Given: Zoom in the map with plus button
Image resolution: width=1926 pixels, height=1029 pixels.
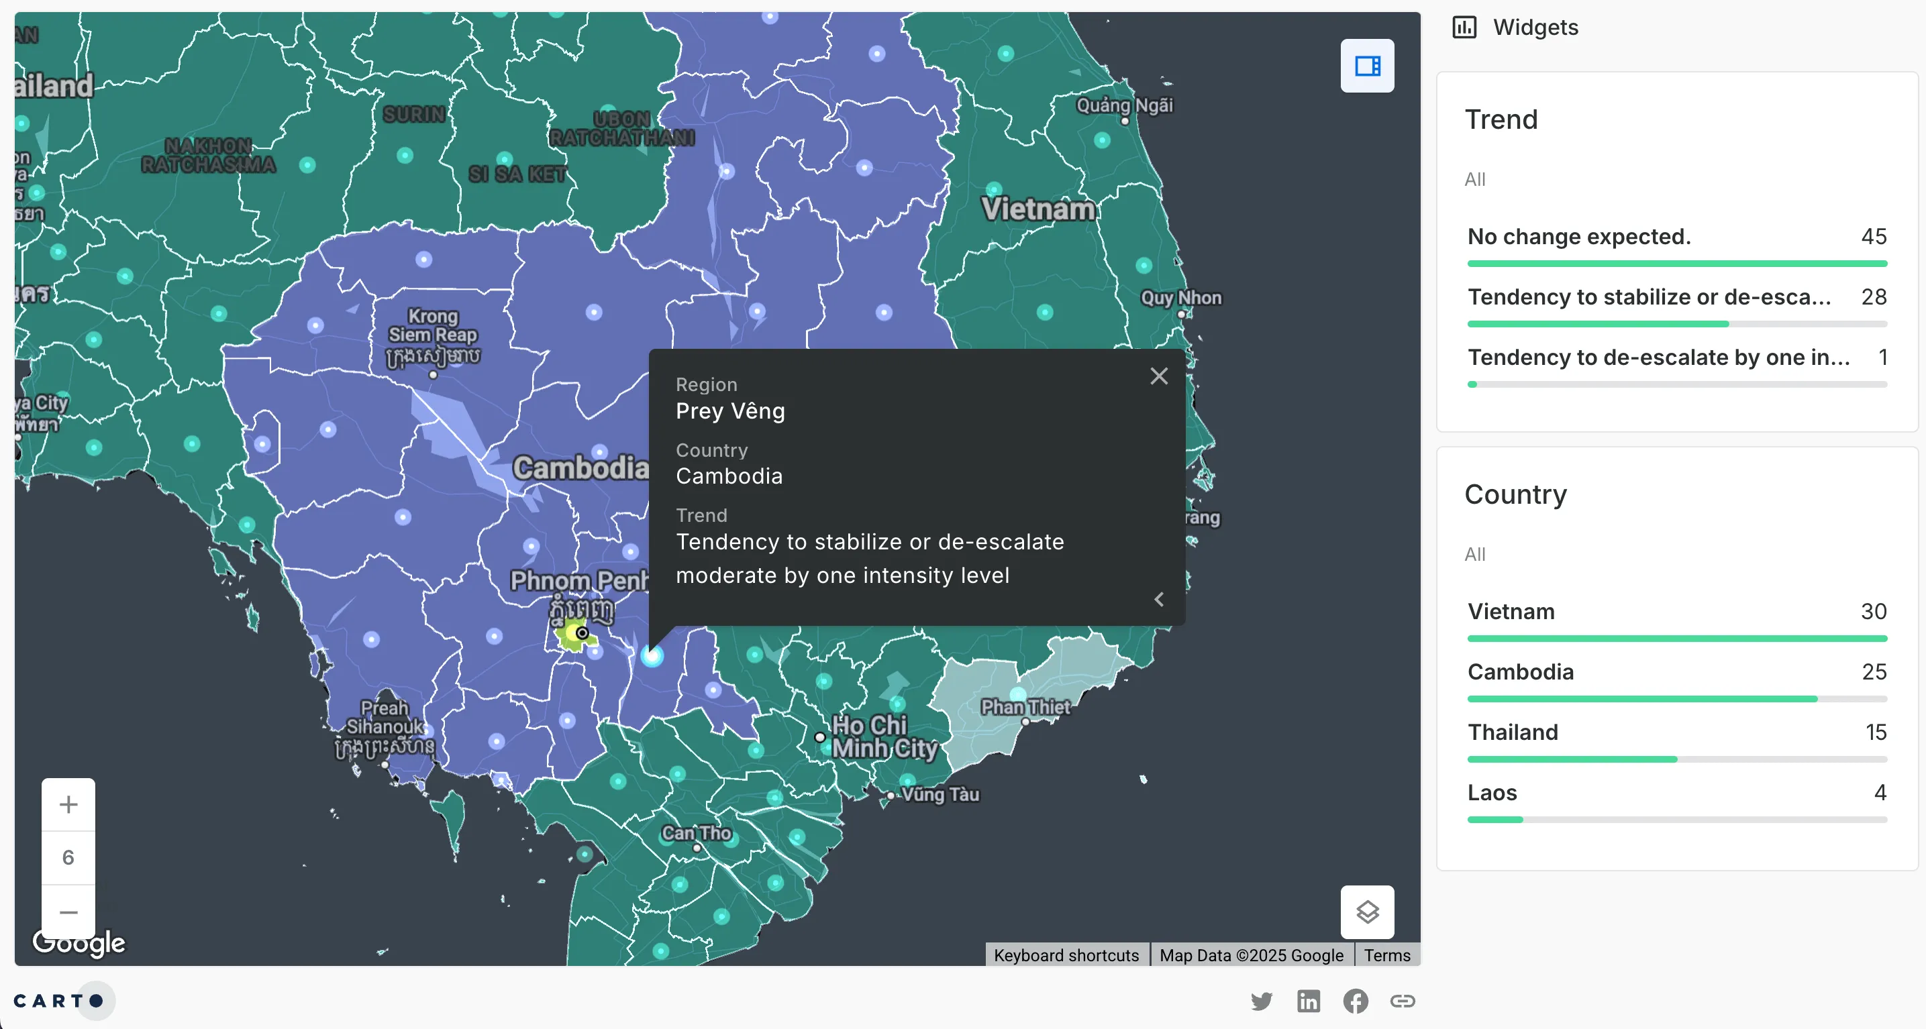Looking at the screenshot, I should point(68,805).
